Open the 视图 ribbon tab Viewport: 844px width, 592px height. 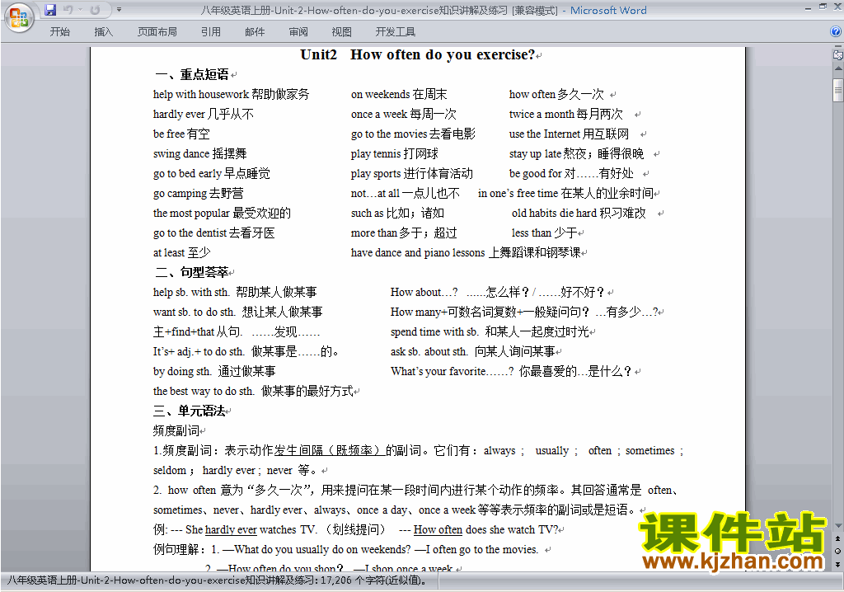click(342, 32)
